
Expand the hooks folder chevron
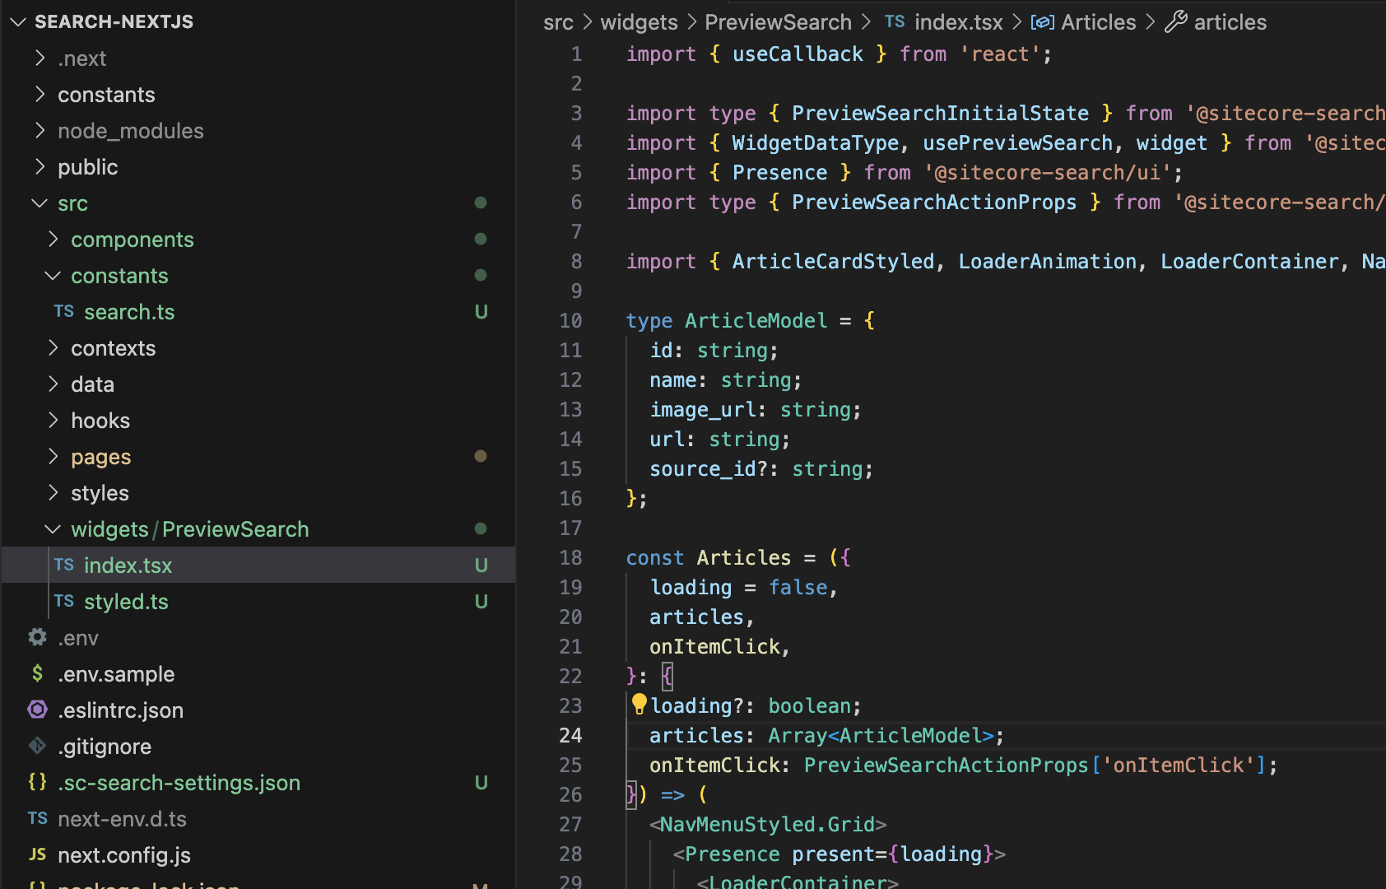53,421
